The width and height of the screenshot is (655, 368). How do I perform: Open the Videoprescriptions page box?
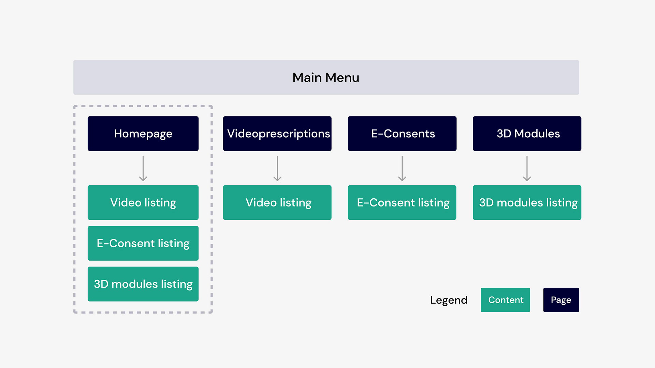277,134
